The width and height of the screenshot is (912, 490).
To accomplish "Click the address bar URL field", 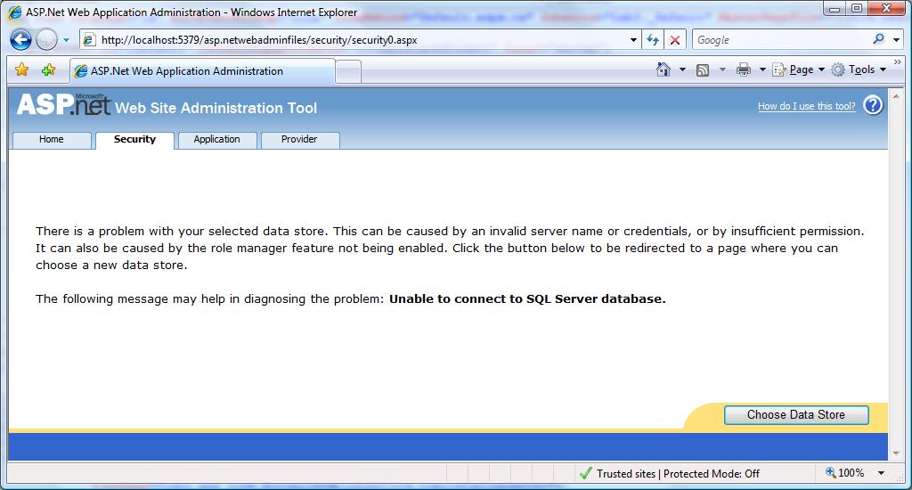I will (x=354, y=40).
